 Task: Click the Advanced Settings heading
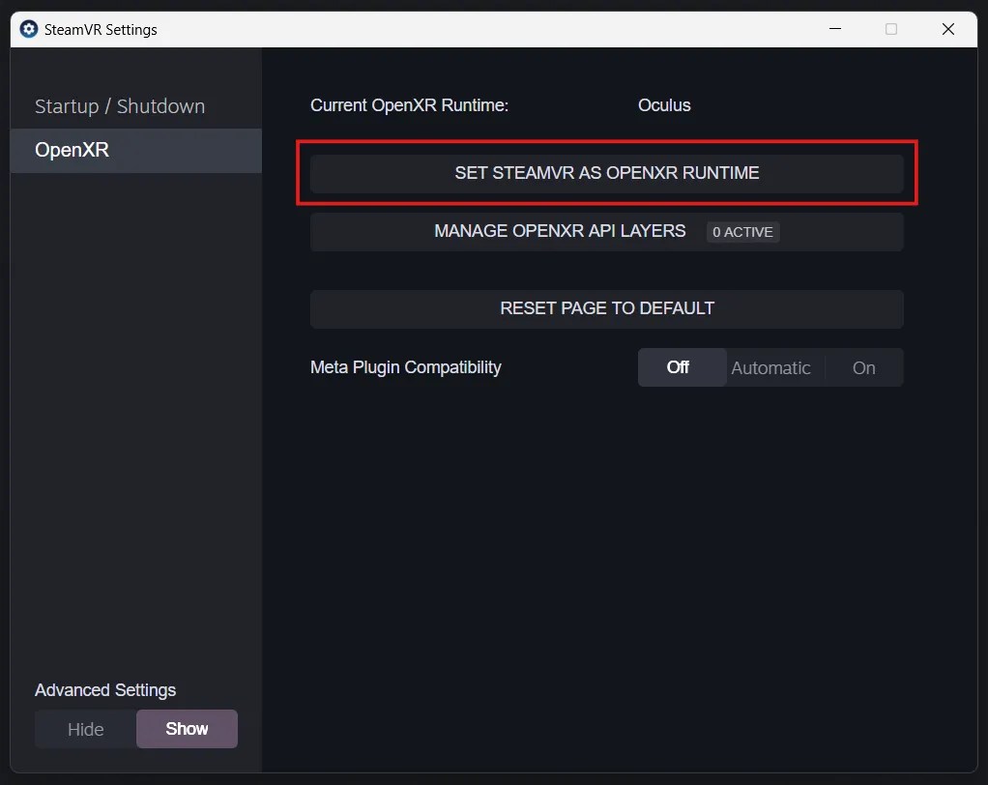(x=104, y=689)
